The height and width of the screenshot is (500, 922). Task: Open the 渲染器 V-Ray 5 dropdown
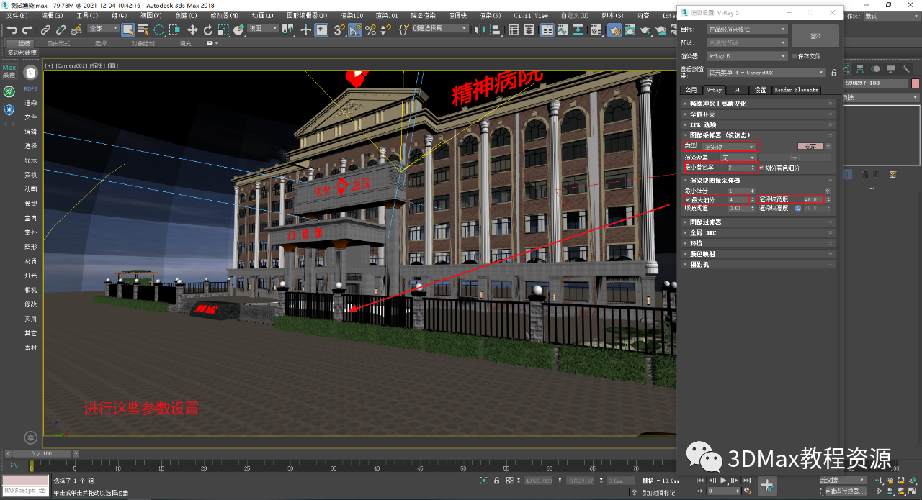point(748,56)
